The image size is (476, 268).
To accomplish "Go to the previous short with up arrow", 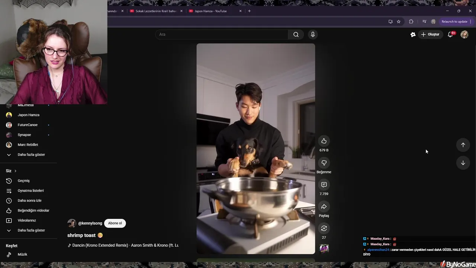I will pyautogui.click(x=463, y=145).
